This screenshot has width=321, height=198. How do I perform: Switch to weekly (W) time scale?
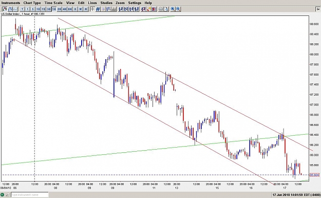pyautogui.click(x=81, y=9)
